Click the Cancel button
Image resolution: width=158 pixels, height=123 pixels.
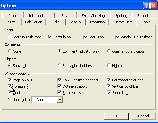[144, 116]
